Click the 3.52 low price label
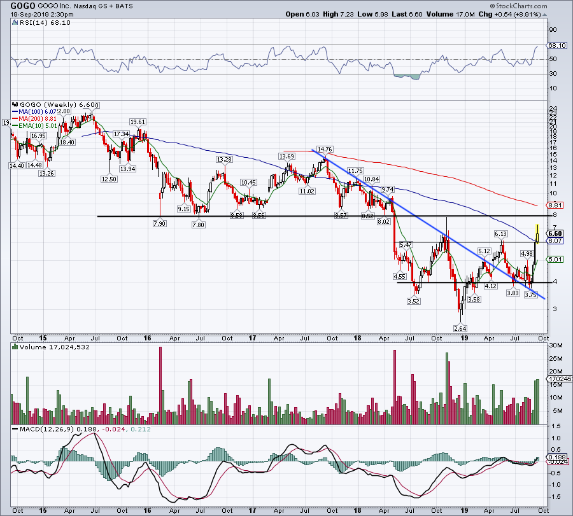This screenshot has height=516, width=573. coord(413,301)
